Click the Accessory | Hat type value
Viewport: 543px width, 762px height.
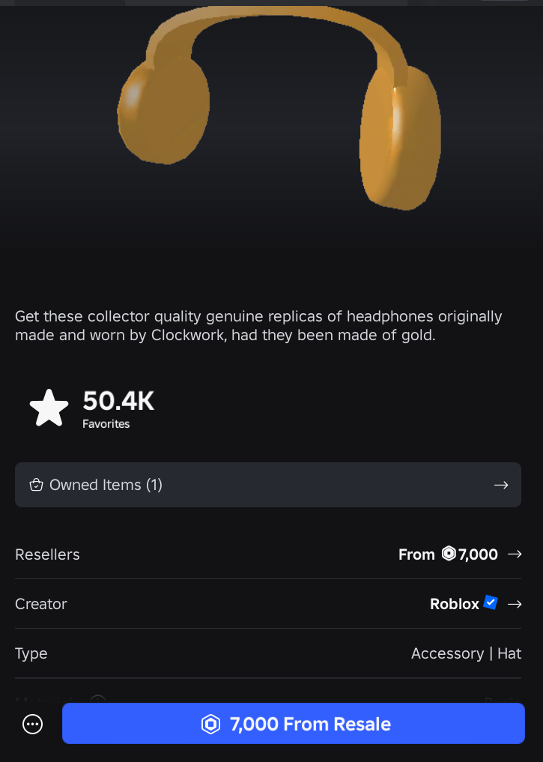[x=466, y=653]
